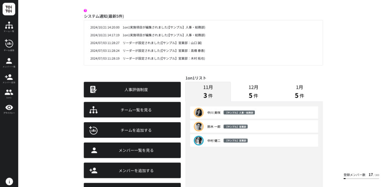Image resolution: width=387 pixels, height=187 pixels.
Task: Switch to the 12月 tab
Action: click(x=254, y=91)
